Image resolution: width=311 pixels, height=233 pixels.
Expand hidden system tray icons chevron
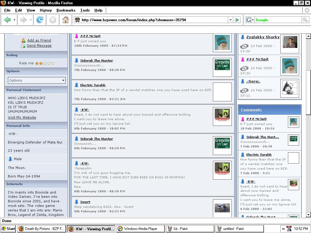pos(283,229)
